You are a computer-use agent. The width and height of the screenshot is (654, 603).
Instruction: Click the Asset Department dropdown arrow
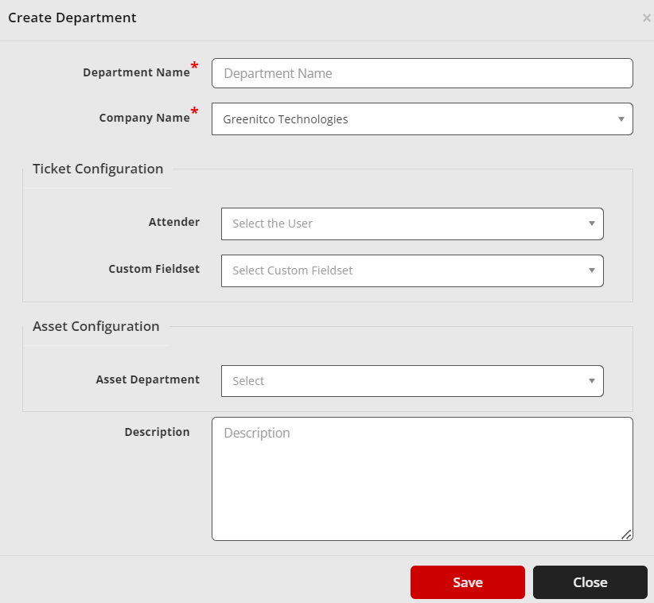pos(592,380)
